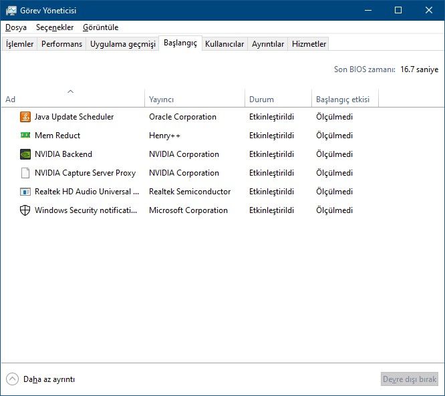Click Etkinleştirildi status in Mem Reduct row
Image resolution: width=445 pixels, height=396 pixels.
pyautogui.click(x=271, y=136)
